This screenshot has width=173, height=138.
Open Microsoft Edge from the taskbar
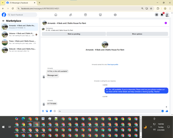(23, 119)
